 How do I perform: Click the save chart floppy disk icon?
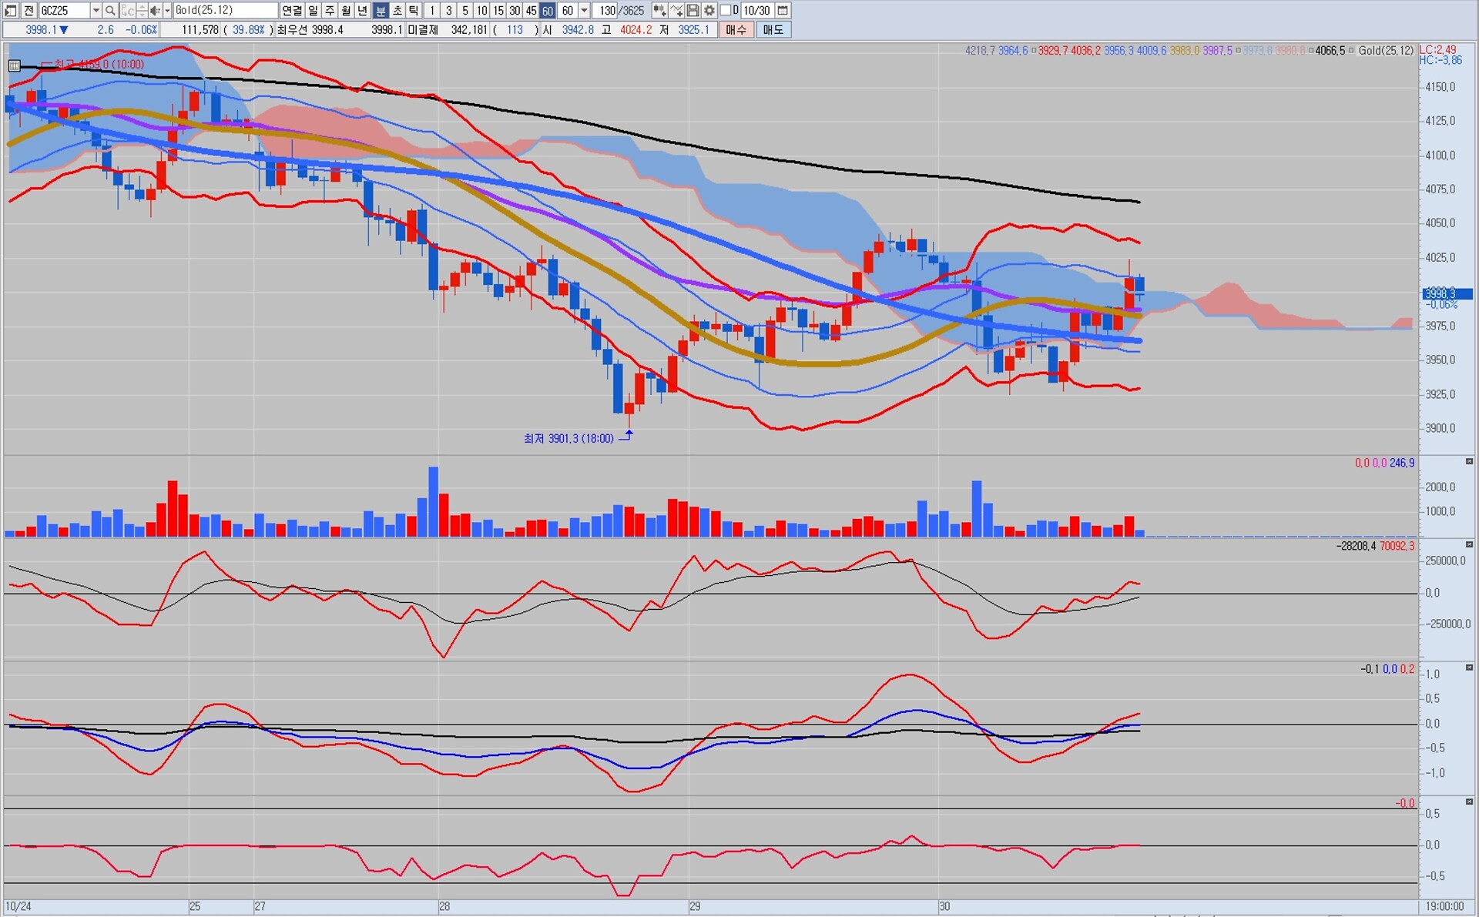click(x=693, y=10)
